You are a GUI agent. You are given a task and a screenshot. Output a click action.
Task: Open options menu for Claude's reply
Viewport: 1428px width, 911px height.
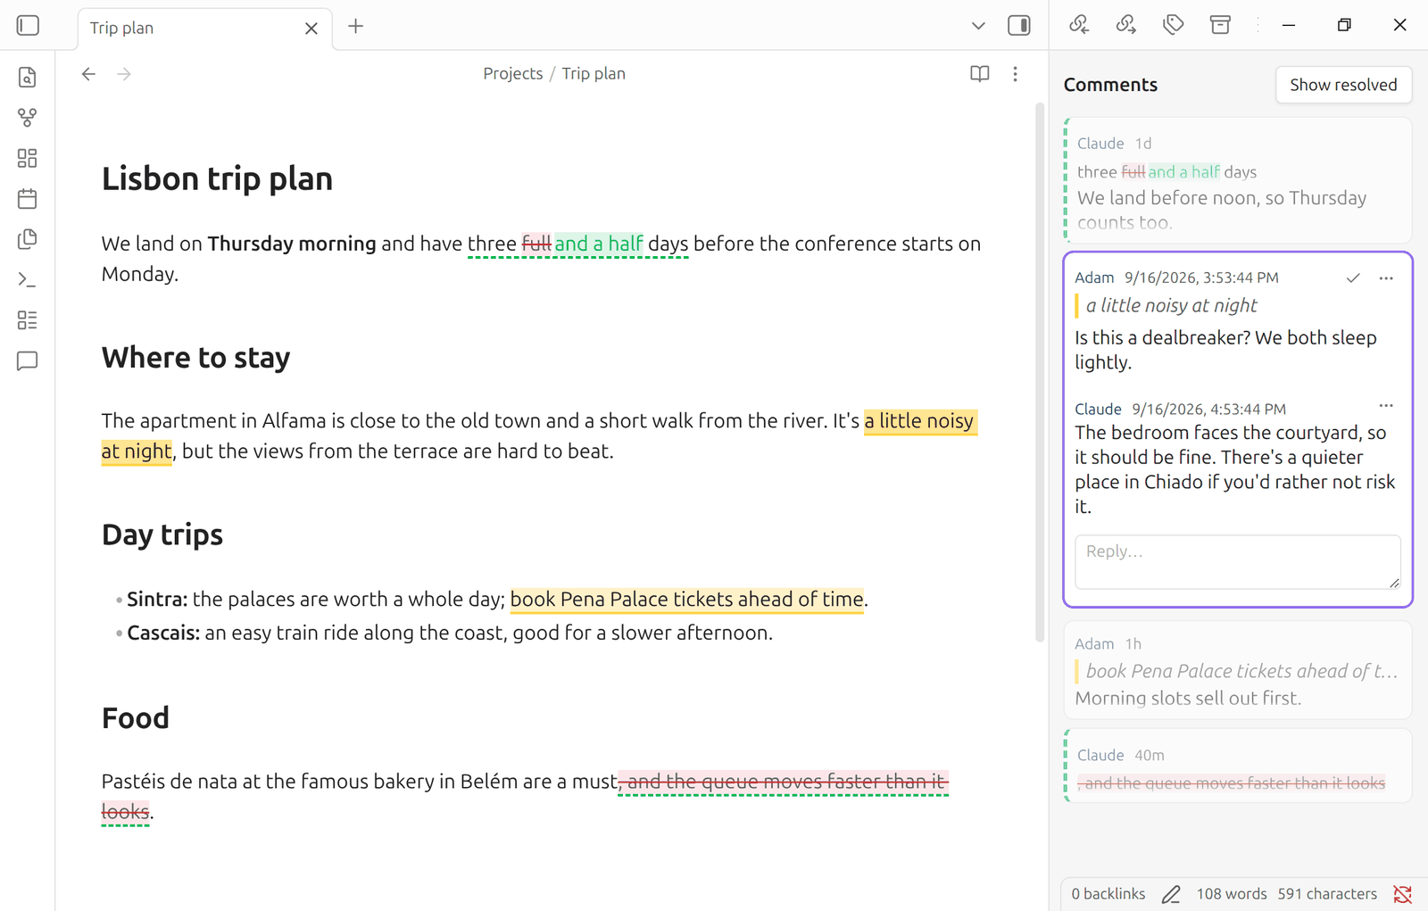click(1386, 406)
